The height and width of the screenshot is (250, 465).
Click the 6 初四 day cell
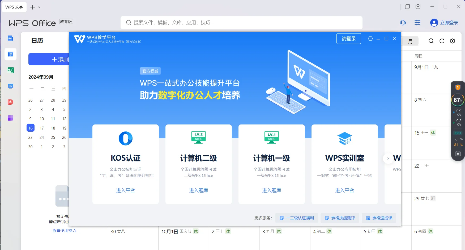click(436, 238)
